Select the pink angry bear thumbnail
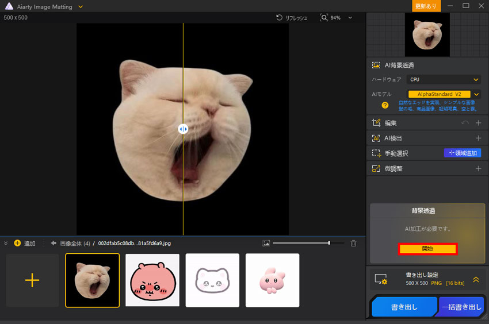Viewport: 489px width, 324px height. click(x=152, y=280)
